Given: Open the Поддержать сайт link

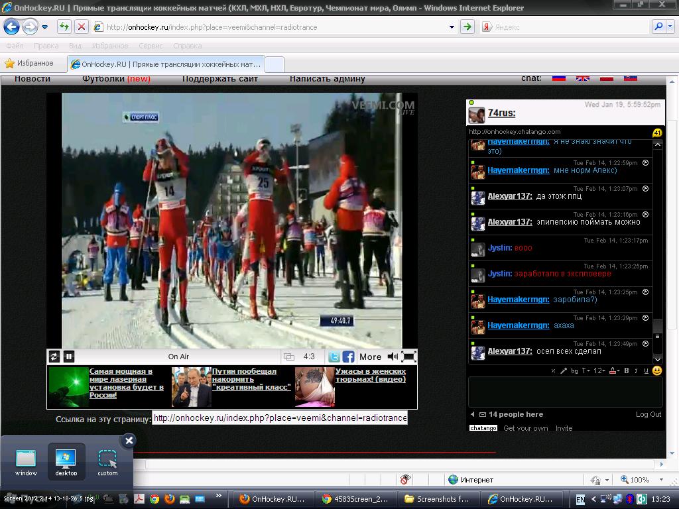Looking at the screenshot, I should tap(220, 79).
